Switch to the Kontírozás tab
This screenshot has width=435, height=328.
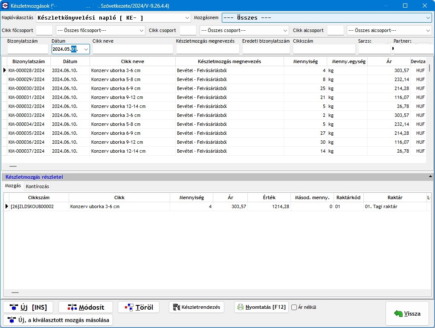[x=38, y=186]
